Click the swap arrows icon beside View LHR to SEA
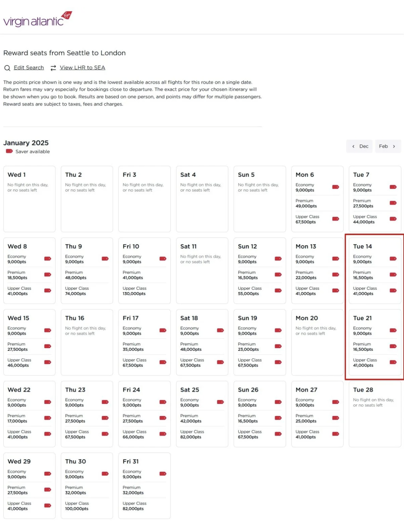 (x=53, y=68)
